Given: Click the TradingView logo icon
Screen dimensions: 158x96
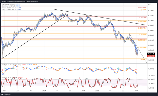Looking at the screenshot, I should (x=2, y=94).
